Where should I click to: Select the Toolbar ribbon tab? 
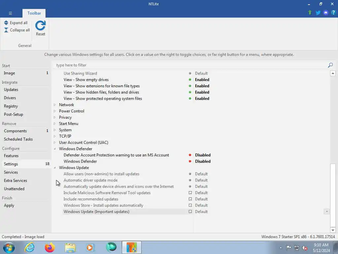pyautogui.click(x=34, y=13)
